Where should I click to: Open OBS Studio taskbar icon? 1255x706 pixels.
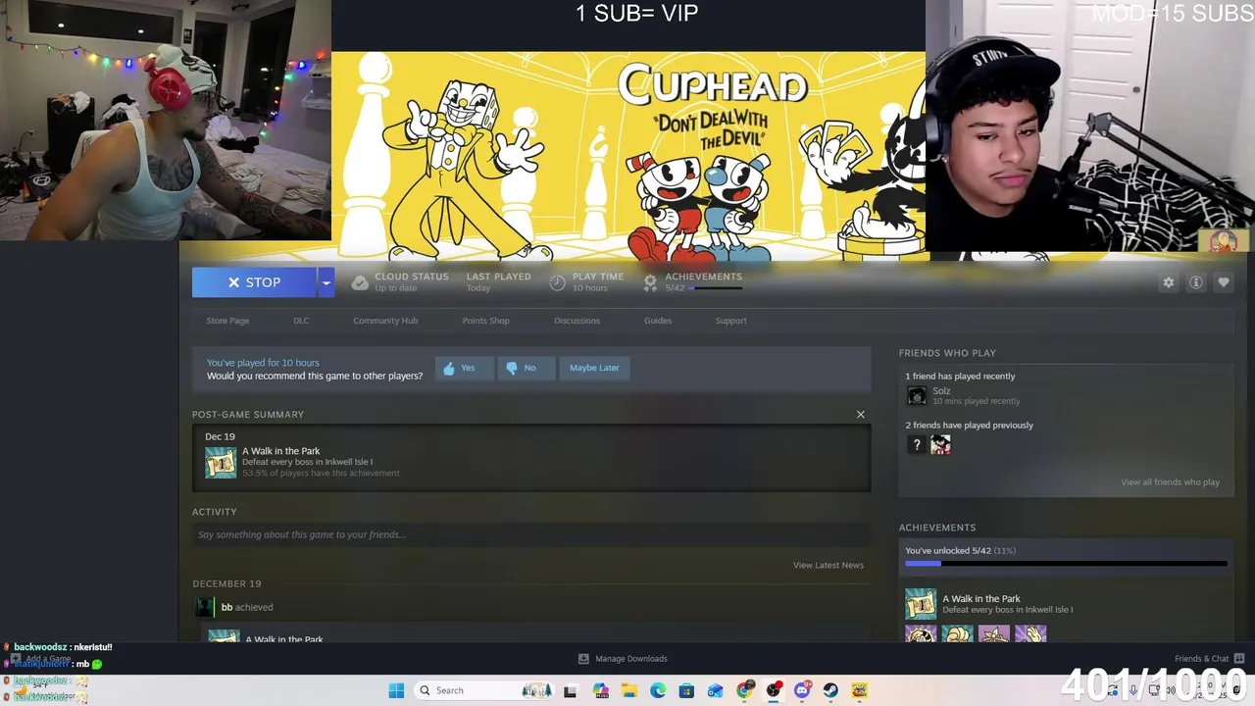[x=774, y=690]
